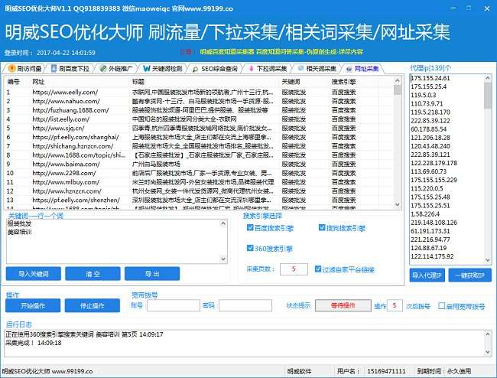Select the 网址采集 tab

coord(362,69)
